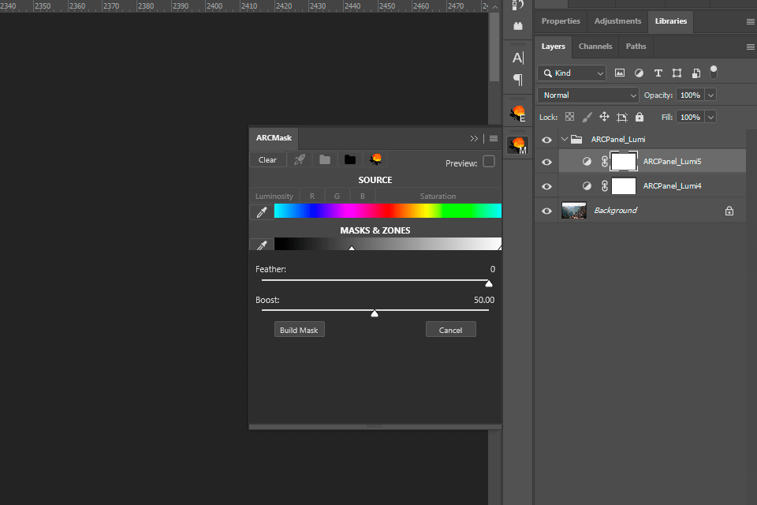
Task: Hide the Background layer
Action: (546, 211)
